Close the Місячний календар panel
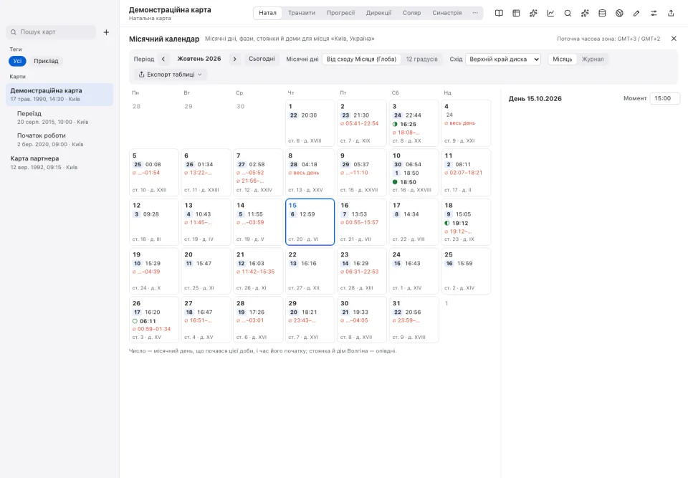This screenshot has width=688, height=478. click(674, 39)
